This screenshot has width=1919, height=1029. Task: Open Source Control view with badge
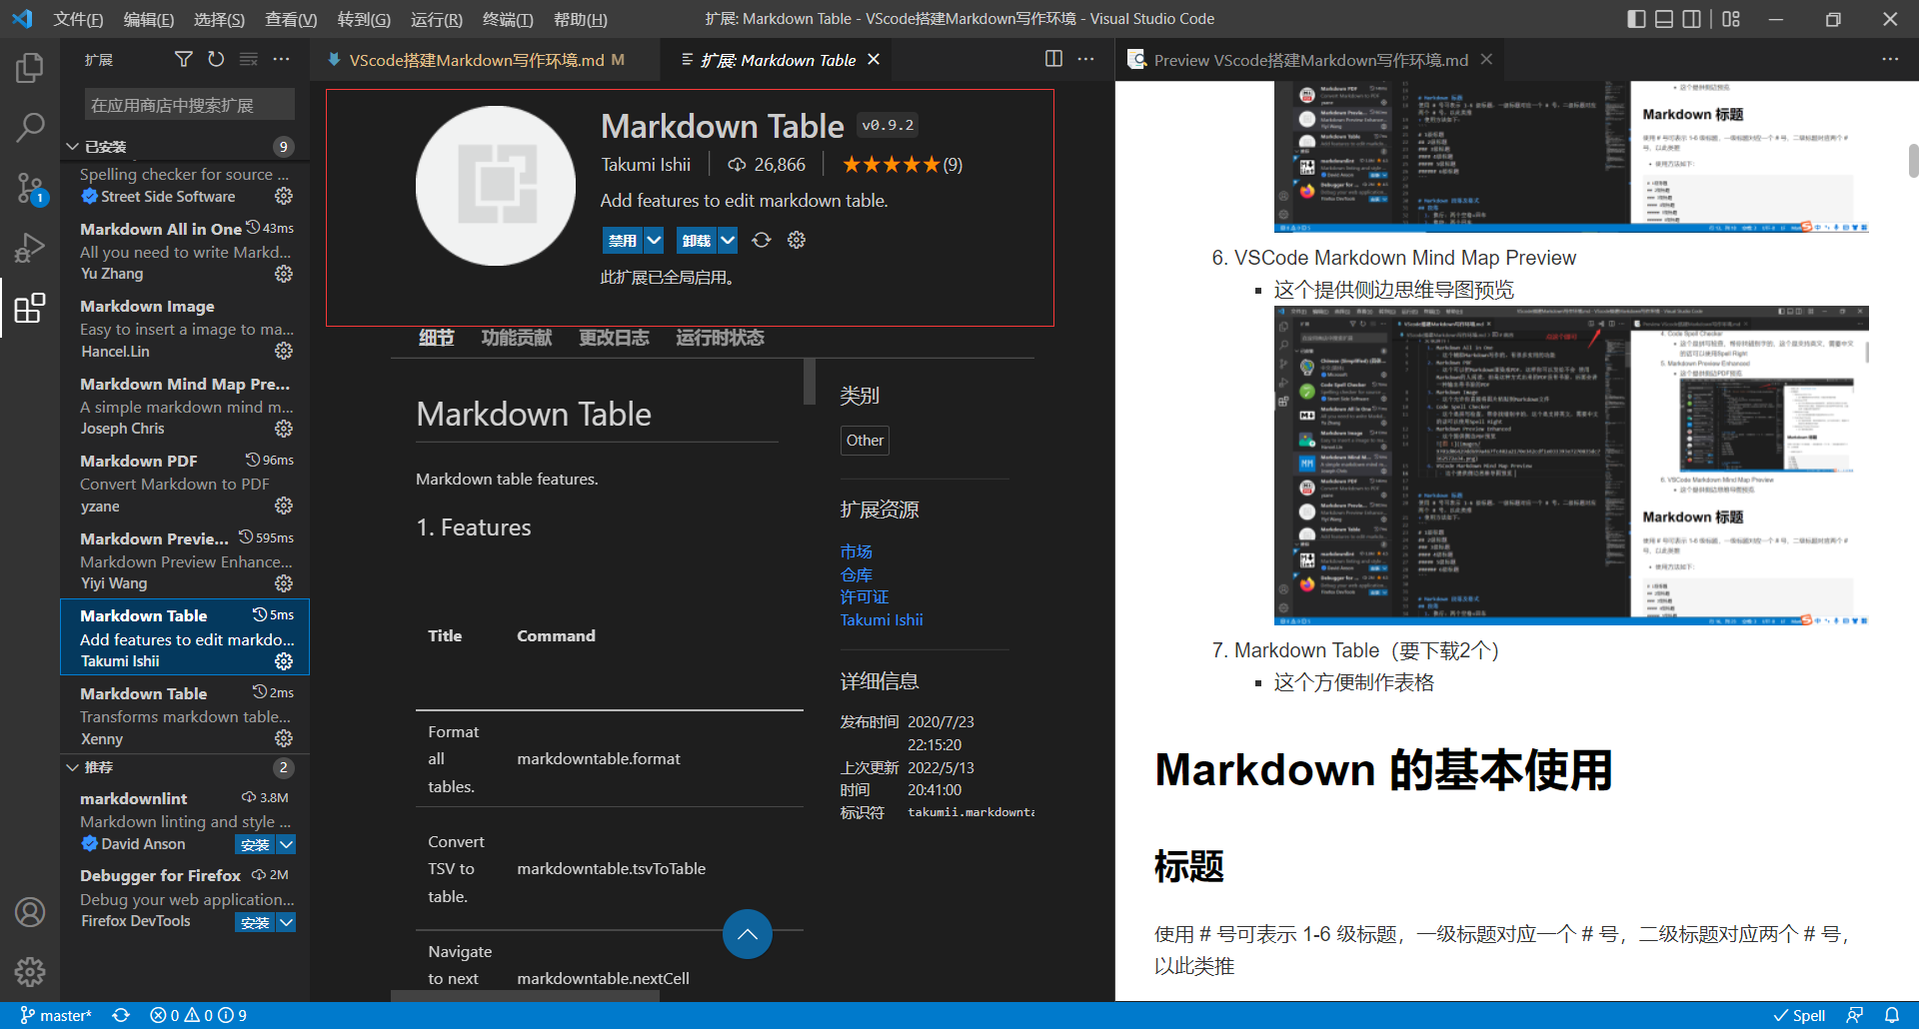(30, 188)
